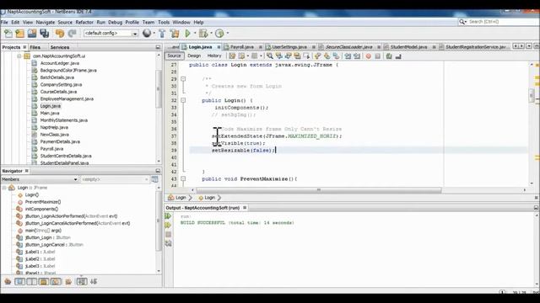Image resolution: width=540 pixels, height=303 pixels.
Task: Click the column view icon in Navigator filter row
Action: [x=155, y=179]
